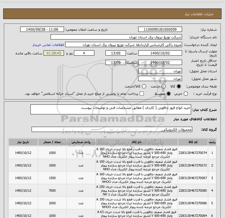Click the جزئیات اطلاعات نیاز header bar
Viewport: 225px width, 218px height.
[x=112, y=14]
